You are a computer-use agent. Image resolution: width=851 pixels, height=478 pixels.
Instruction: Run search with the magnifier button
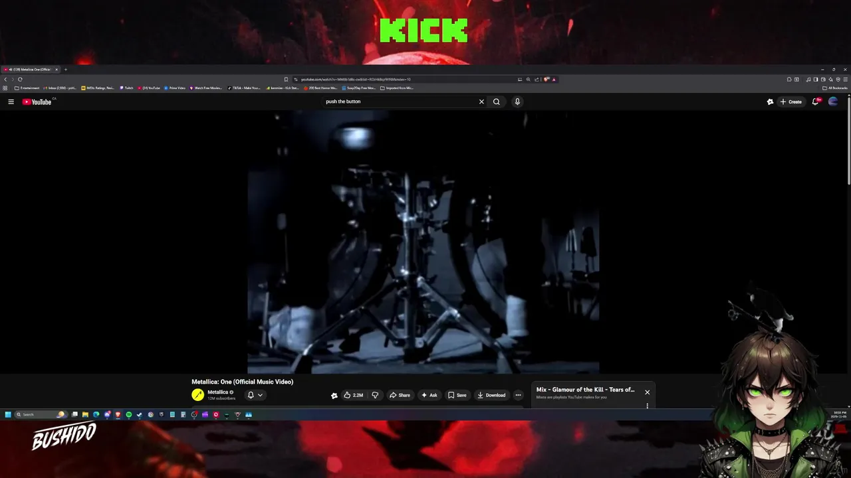[496, 102]
